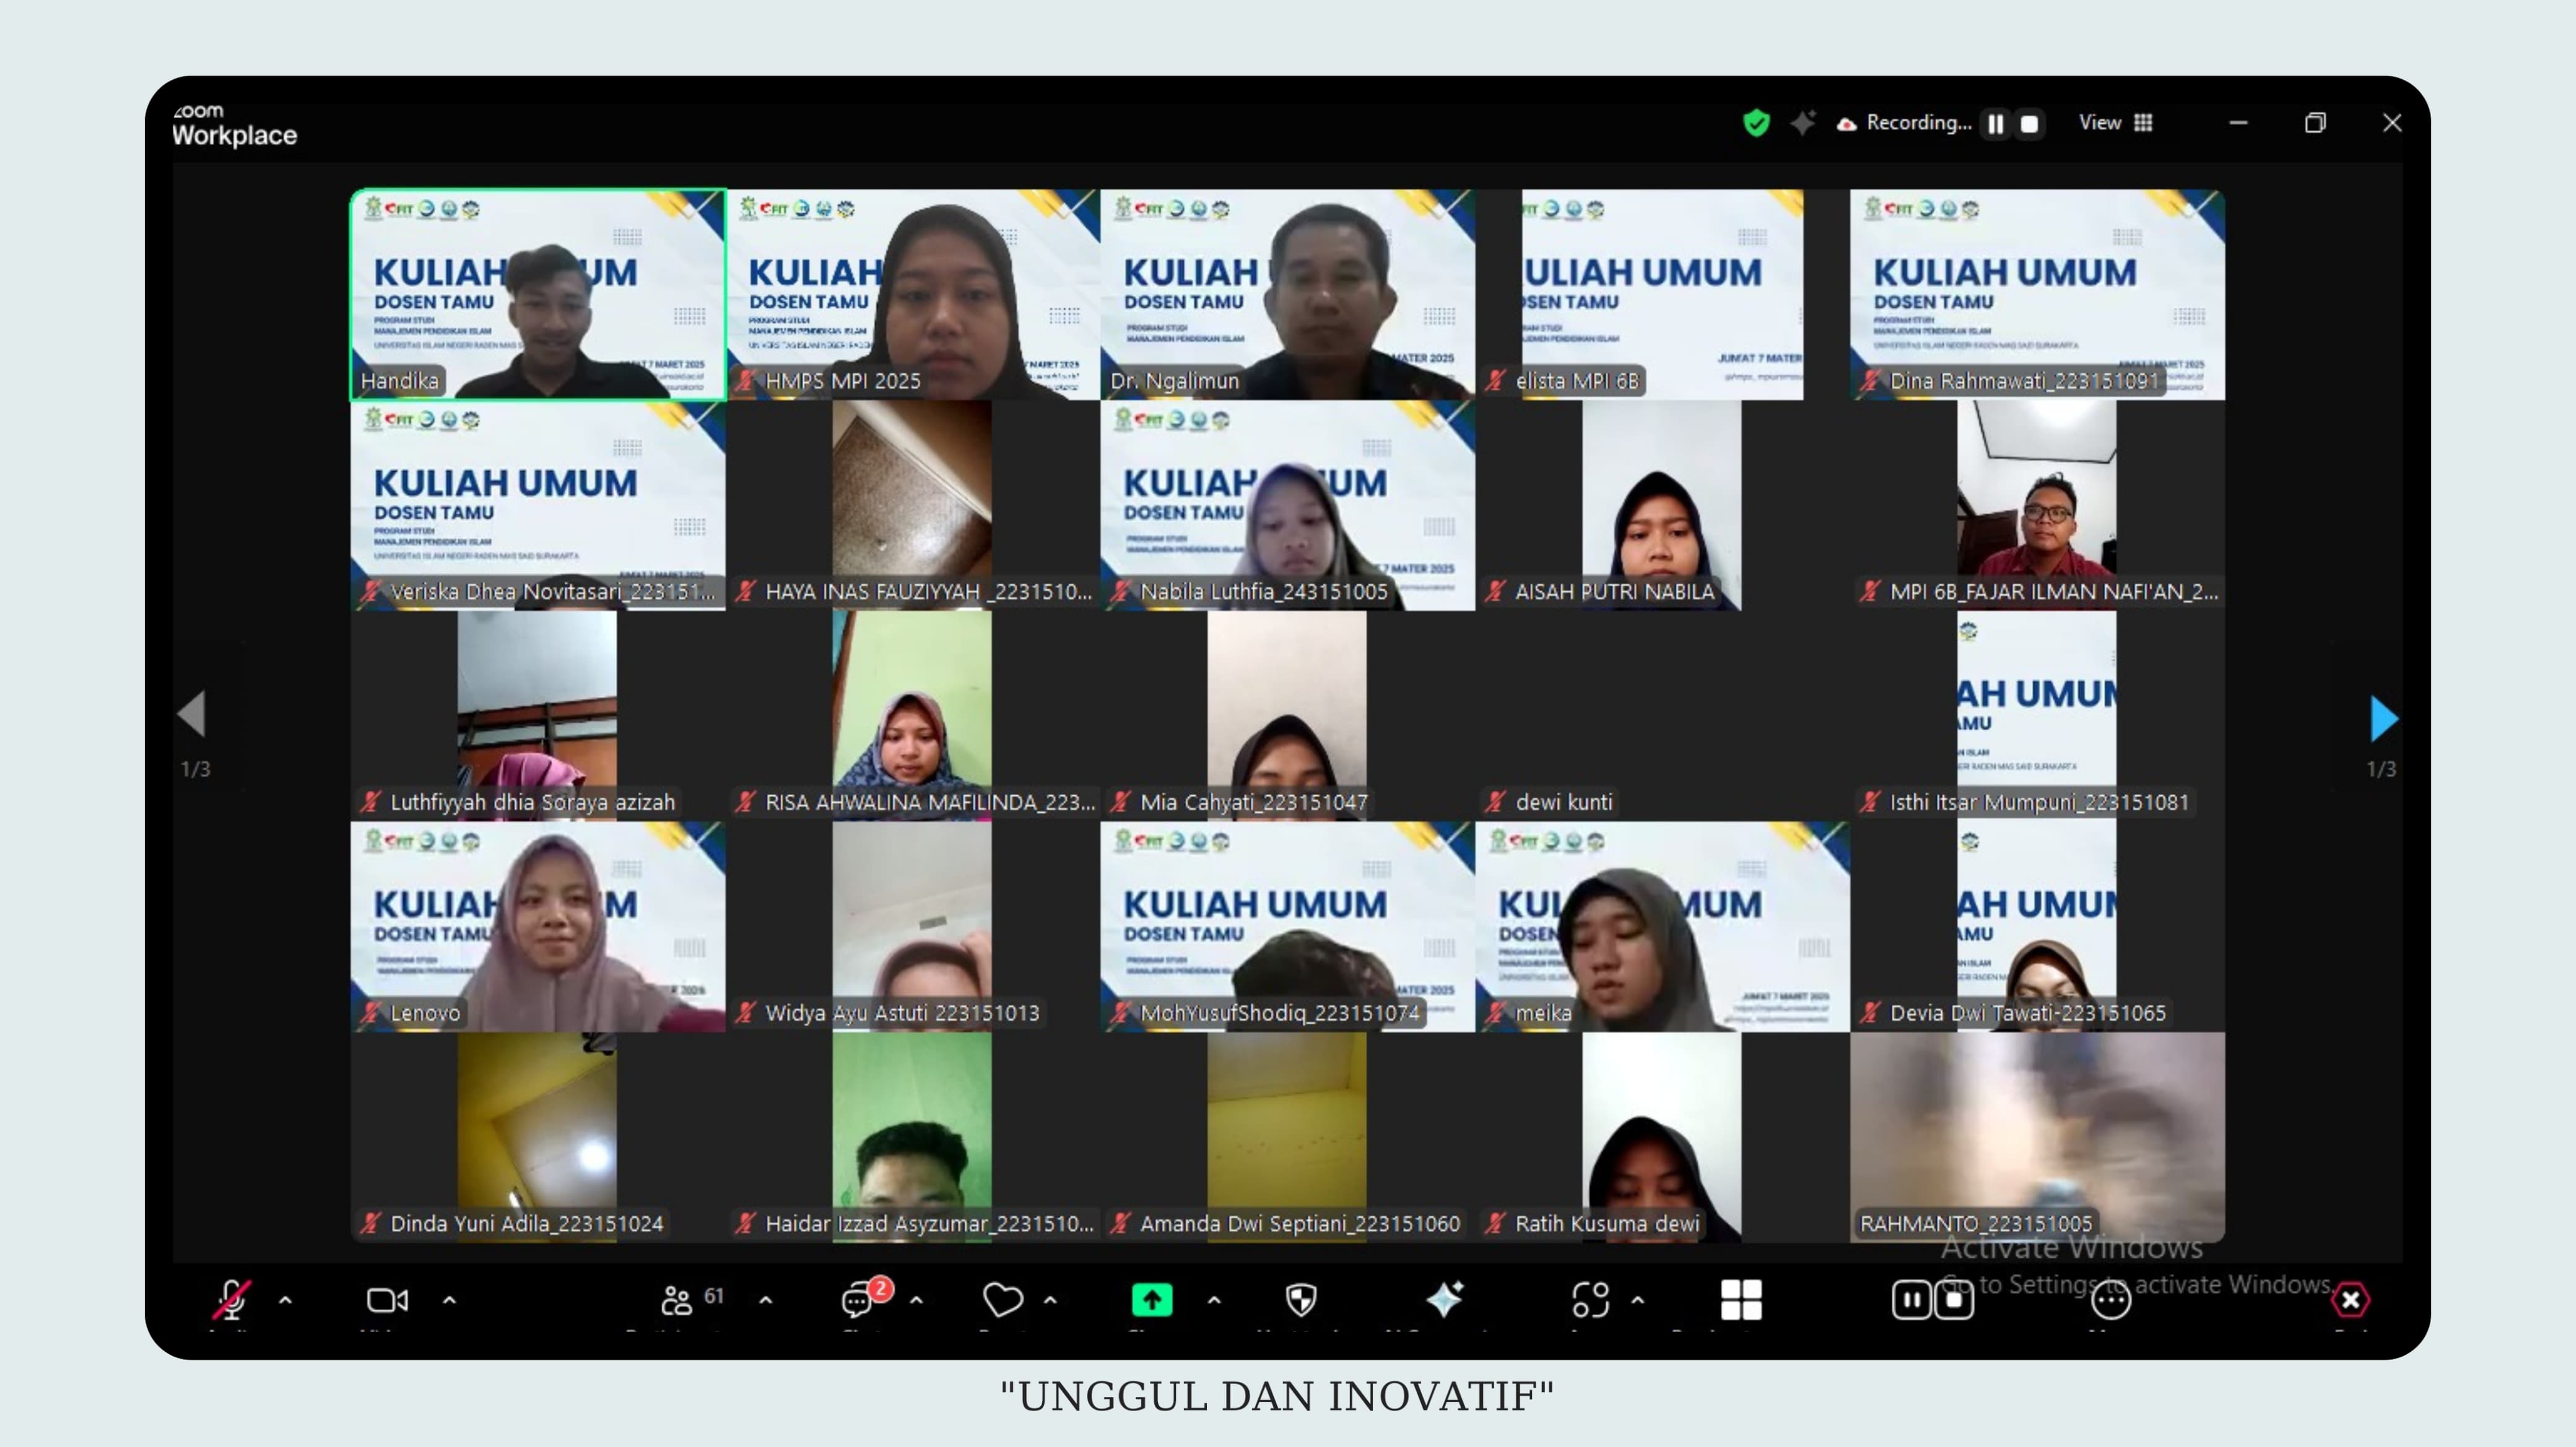Select Dinda Yuni Adila_223151024 tile
This screenshot has width=2576, height=1447.
pos(538,1138)
